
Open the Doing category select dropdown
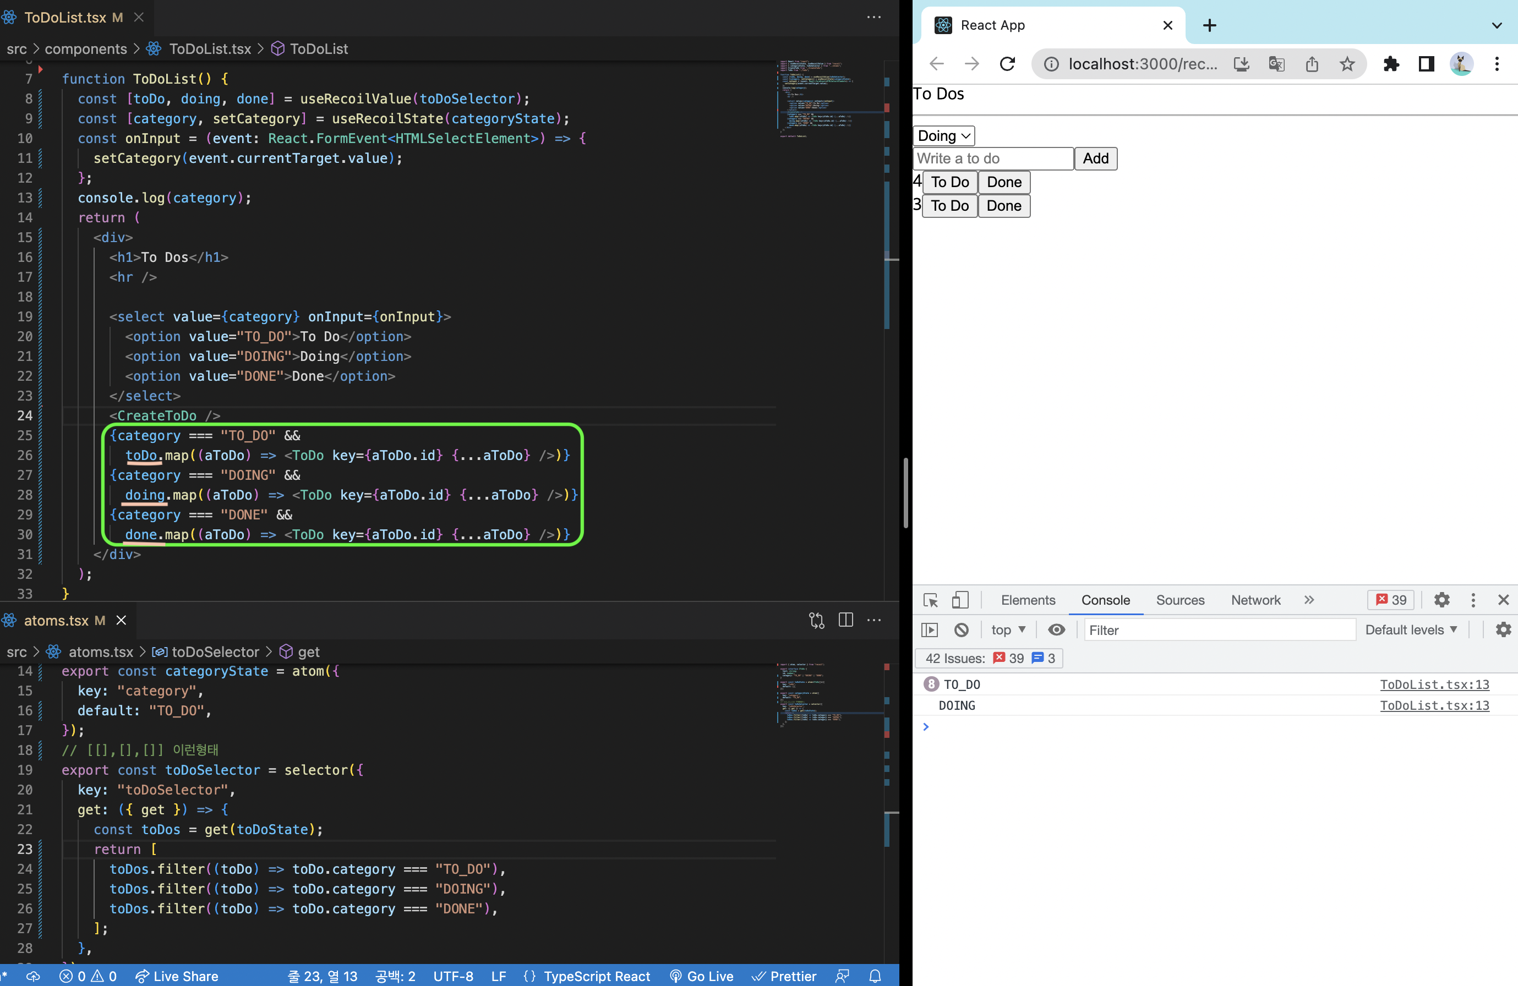(x=943, y=136)
